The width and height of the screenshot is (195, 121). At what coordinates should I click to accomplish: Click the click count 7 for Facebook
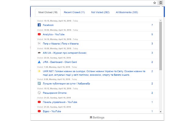coord(152,25)
